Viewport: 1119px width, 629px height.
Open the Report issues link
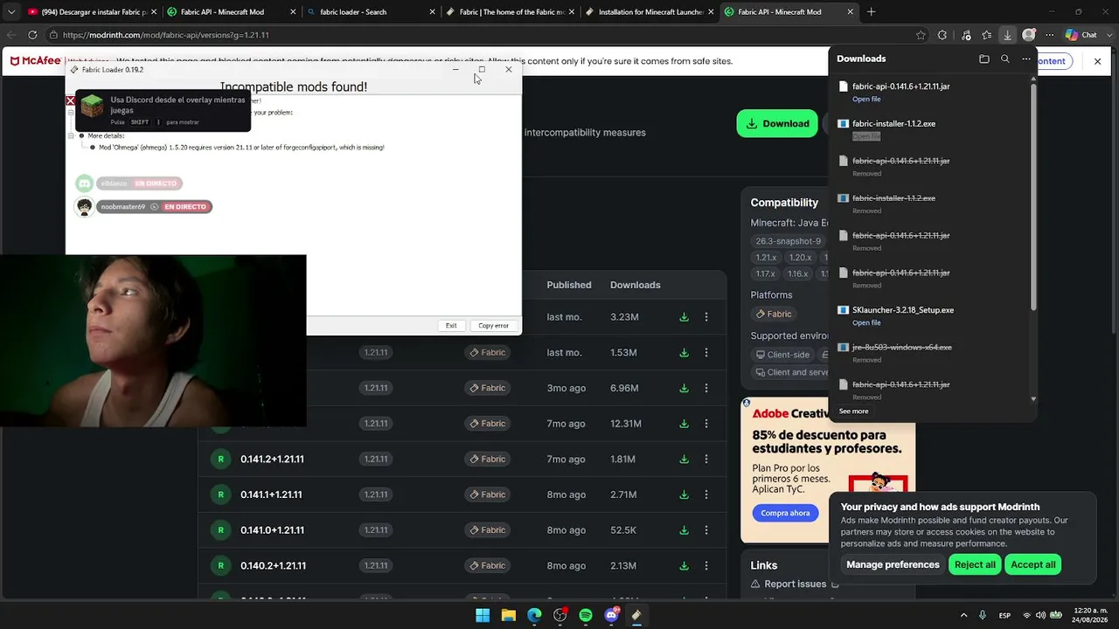click(796, 584)
